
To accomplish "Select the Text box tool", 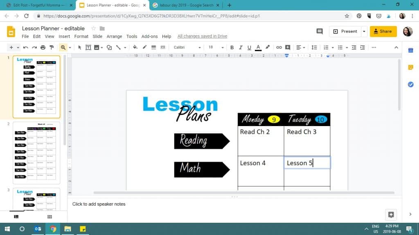I will pyautogui.click(x=88, y=47).
